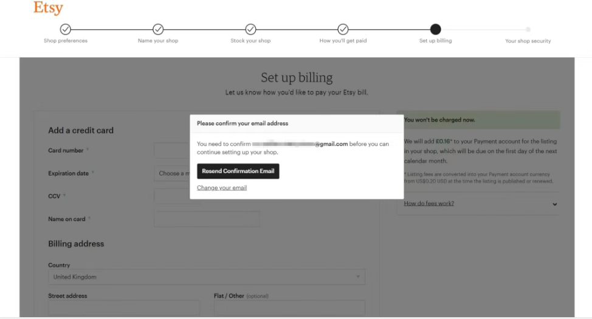
Task: Click the Set up billing step circle
Action: [x=435, y=29]
